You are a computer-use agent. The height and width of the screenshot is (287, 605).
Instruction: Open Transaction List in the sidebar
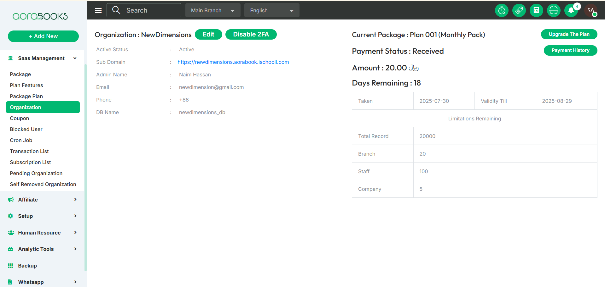click(x=29, y=151)
